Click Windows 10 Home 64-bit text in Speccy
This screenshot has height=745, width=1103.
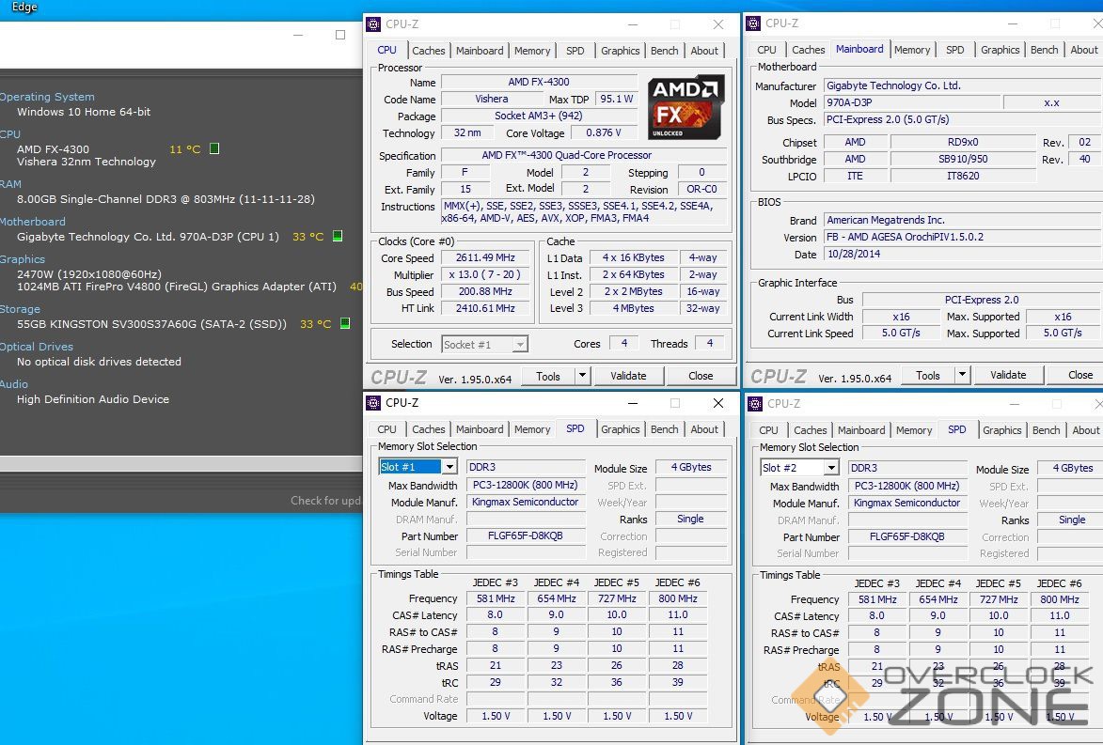tap(84, 112)
